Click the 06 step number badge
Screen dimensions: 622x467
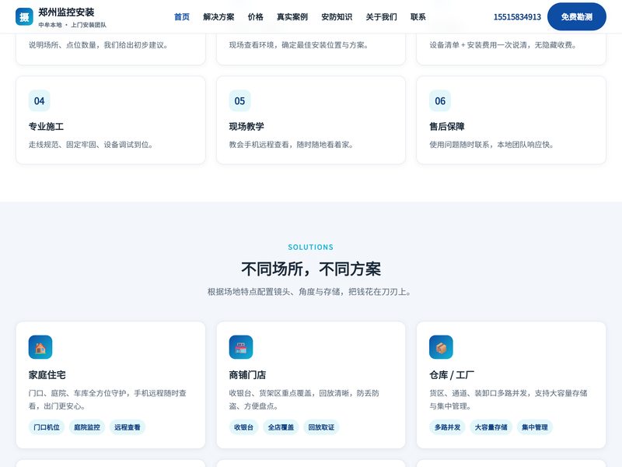[x=440, y=101]
